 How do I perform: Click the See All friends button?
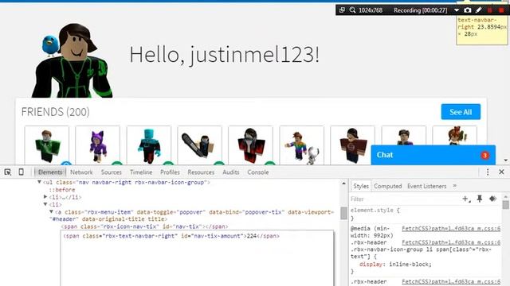click(461, 112)
